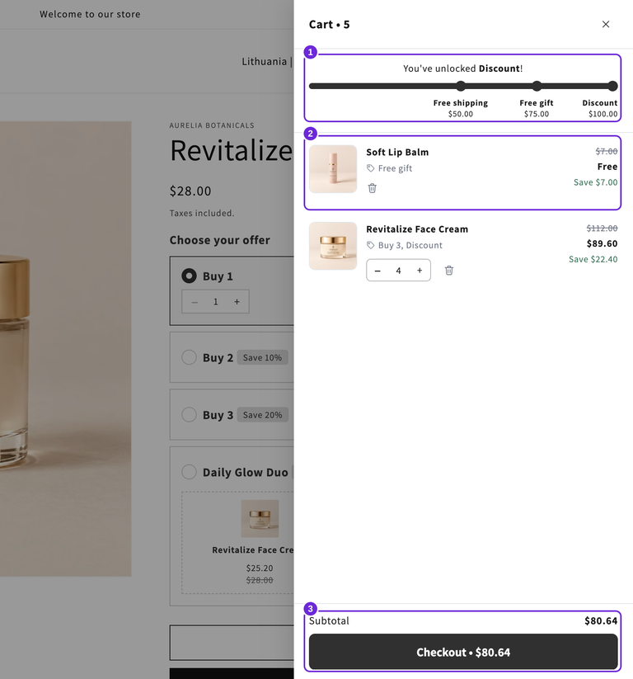Image resolution: width=633 pixels, height=679 pixels.
Task: Click the Save 10% badge
Action: [x=262, y=358]
